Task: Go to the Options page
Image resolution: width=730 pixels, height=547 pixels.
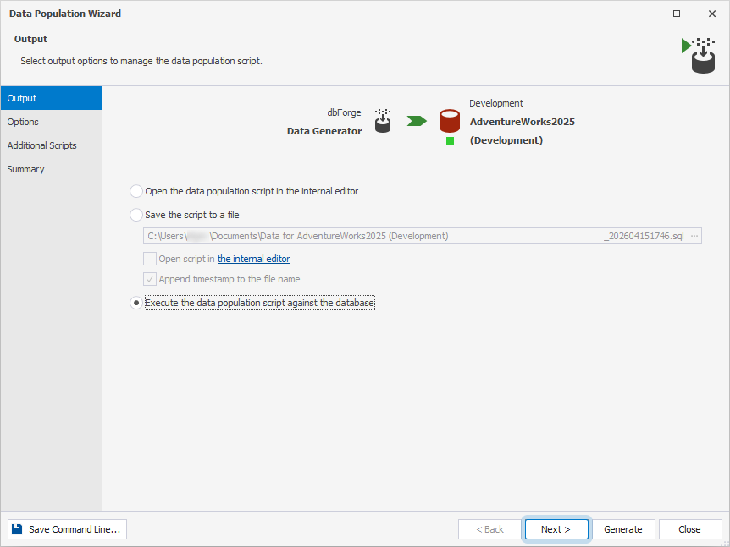Action: tap(51, 122)
